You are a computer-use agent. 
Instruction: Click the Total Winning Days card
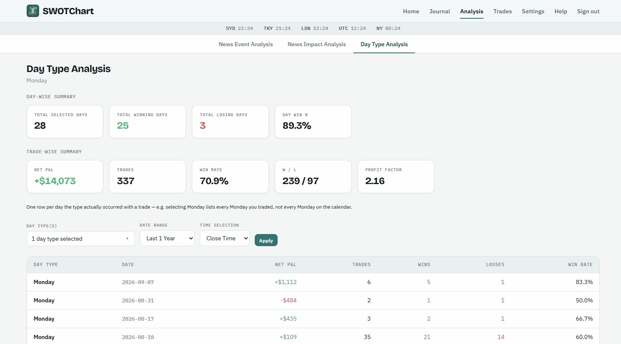click(x=147, y=122)
